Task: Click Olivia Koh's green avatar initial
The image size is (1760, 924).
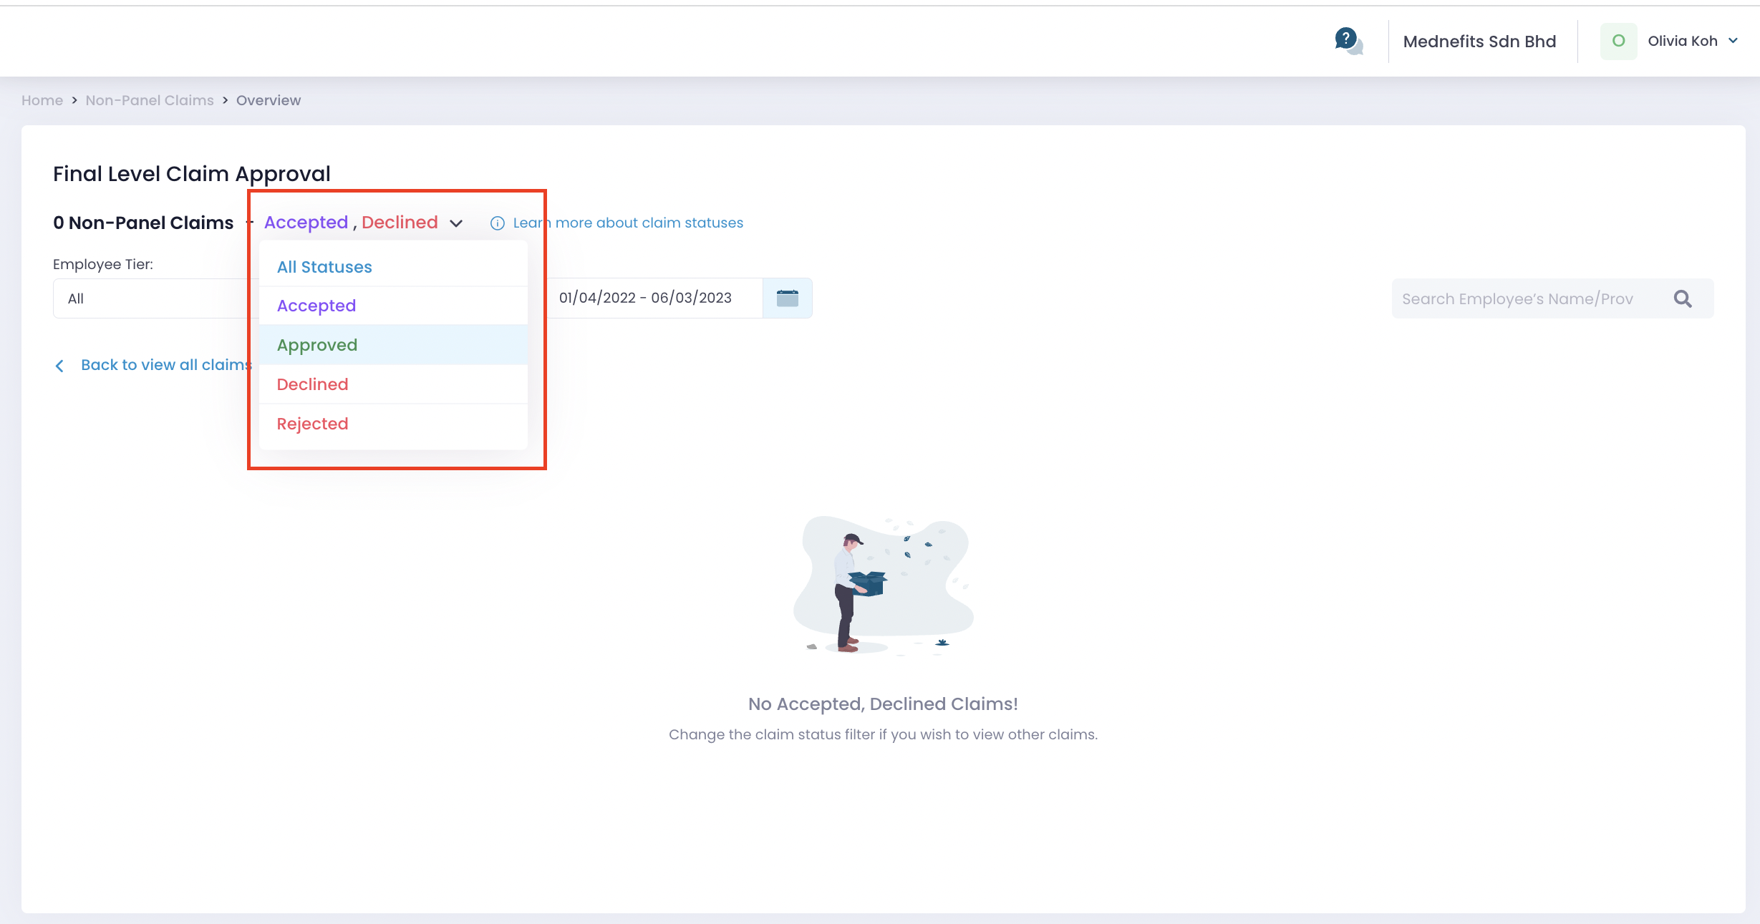Action: [1619, 41]
